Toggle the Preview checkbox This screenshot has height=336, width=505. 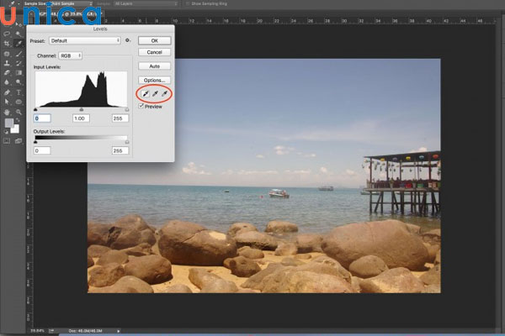141,107
